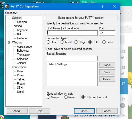Click the Save session button
This screenshot has height=119, width=132.
pos(107,72)
